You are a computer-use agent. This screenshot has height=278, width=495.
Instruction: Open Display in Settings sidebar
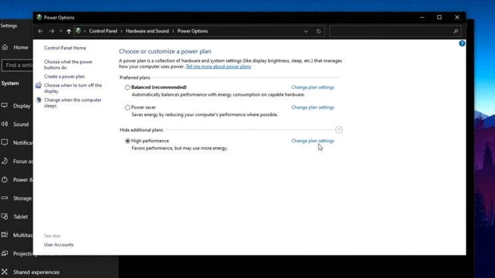point(17,106)
